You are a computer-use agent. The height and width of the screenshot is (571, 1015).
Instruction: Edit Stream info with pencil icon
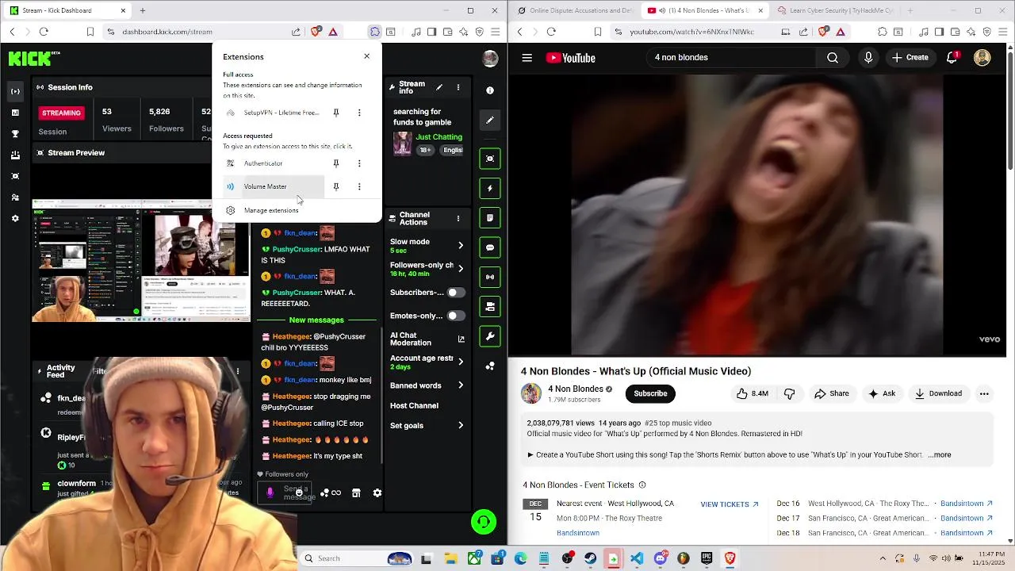click(439, 87)
